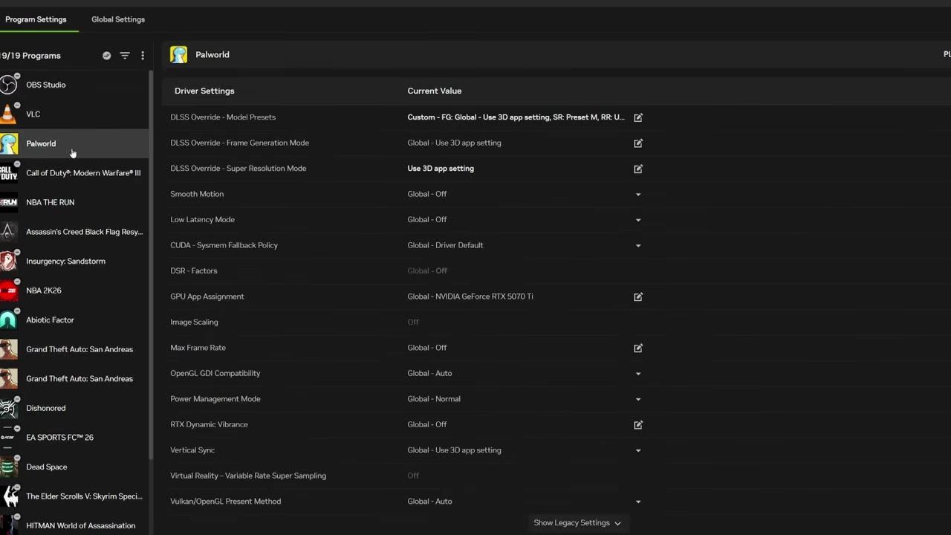951x535 pixels.
Task: Click the Dishonored icon in list
Action: [x=8, y=408]
